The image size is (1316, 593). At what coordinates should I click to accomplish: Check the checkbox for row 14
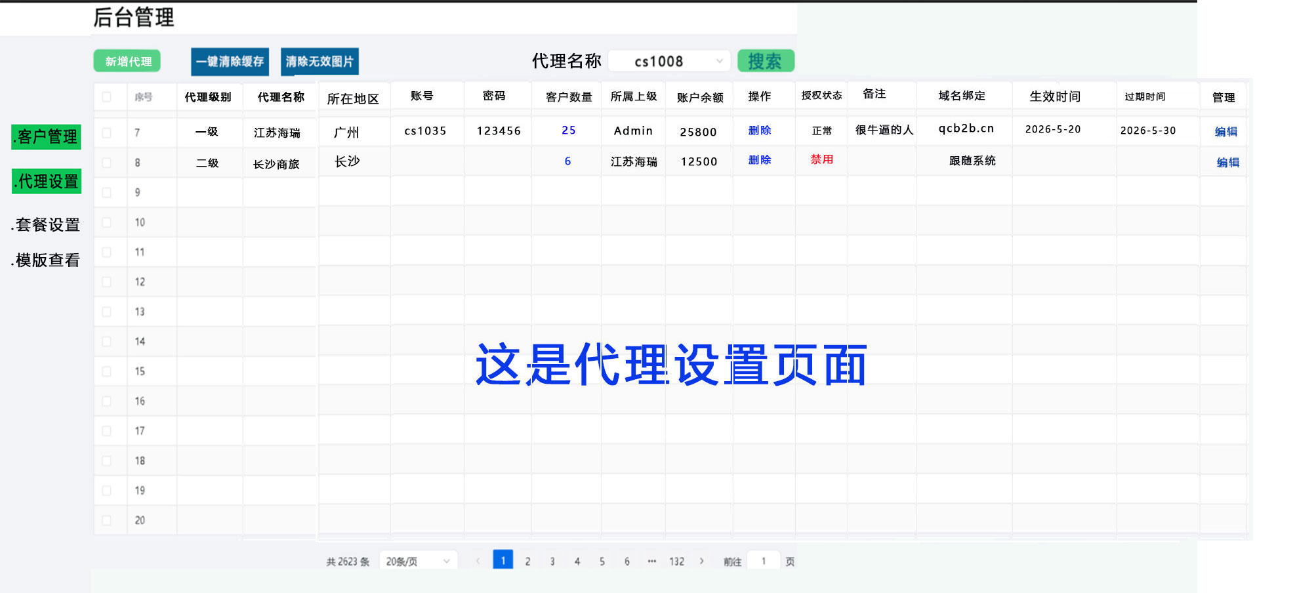pos(106,341)
